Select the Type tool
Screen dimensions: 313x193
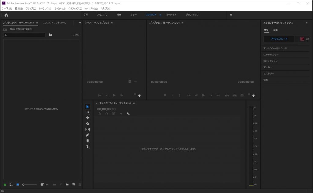[x=88, y=146]
